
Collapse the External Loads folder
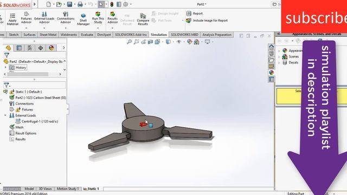click(x=5, y=115)
